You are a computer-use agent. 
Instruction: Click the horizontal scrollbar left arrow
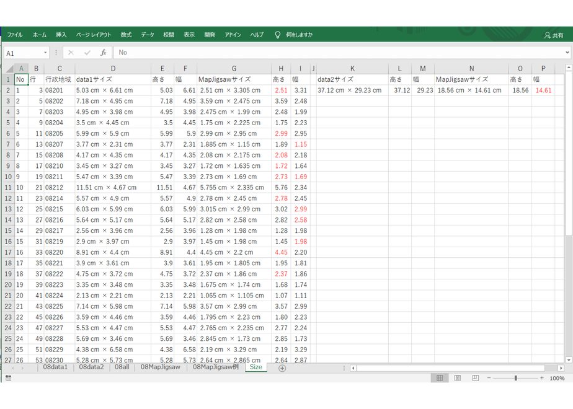(353, 368)
